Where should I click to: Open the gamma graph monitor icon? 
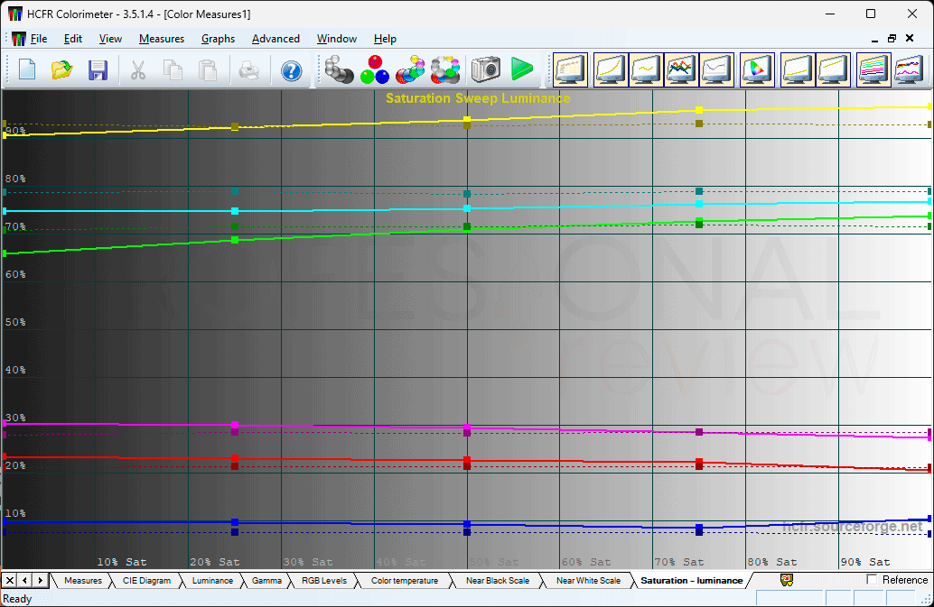[646, 69]
